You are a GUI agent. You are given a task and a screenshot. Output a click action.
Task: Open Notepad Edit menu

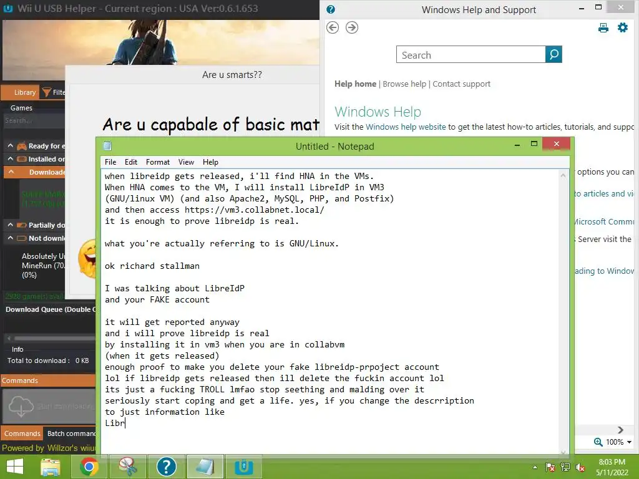[x=131, y=162]
